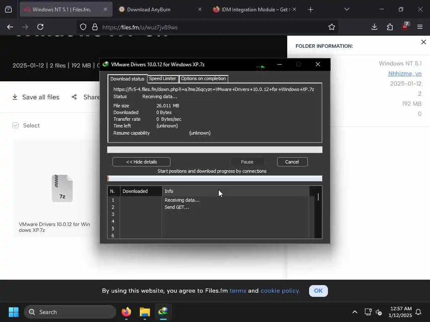Click OK on cookie notice
The height and width of the screenshot is (322, 430).
point(318,291)
